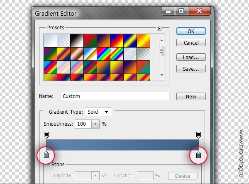249x184 pixels.
Task: Choose the Orange Yellow Orange preset
Action: [144, 41]
